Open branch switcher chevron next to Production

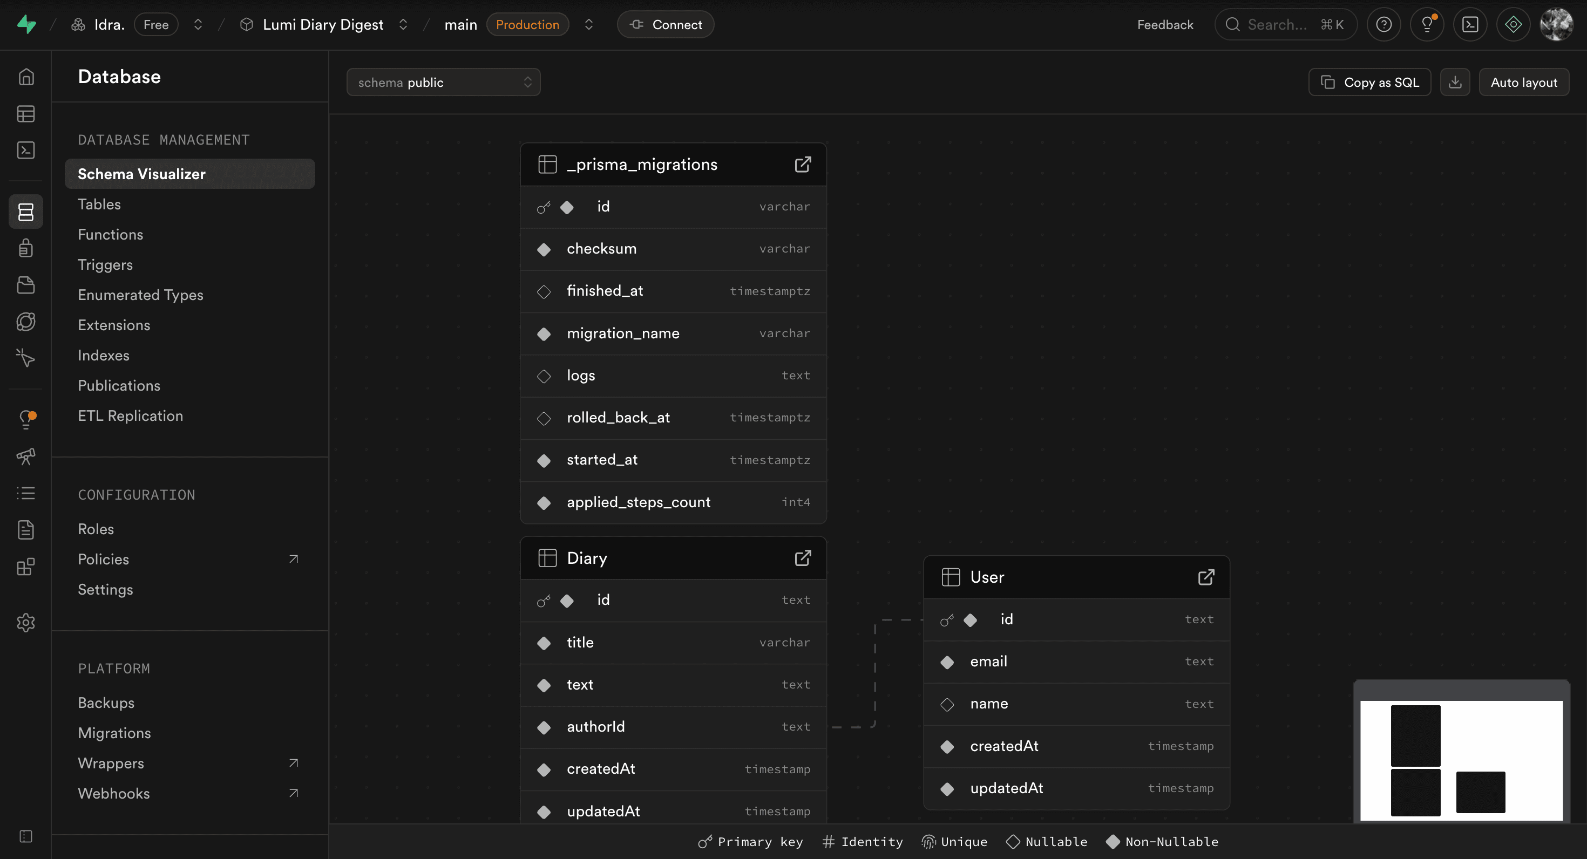click(588, 25)
